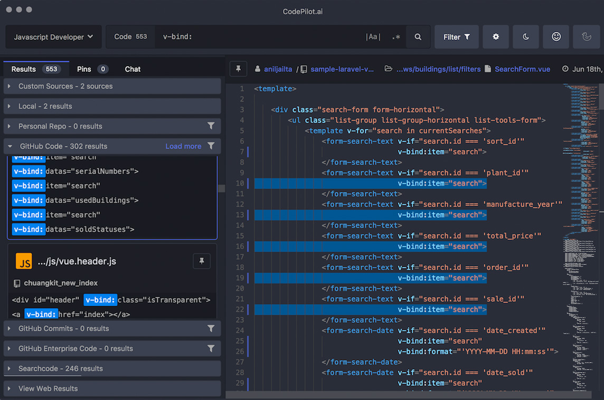
Task: Select result line href="index"
Action: (x=71, y=314)
